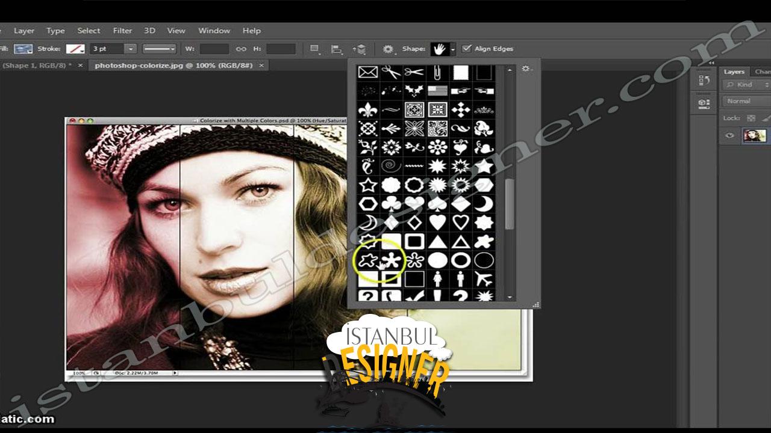Choose the thick ring circle shape

pos(461,260)
